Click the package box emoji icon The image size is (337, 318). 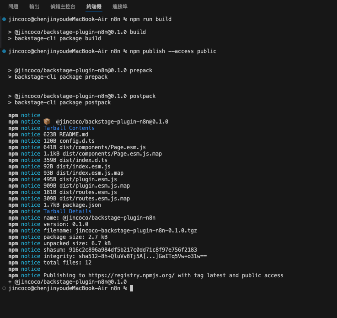(x=47, y=122)
